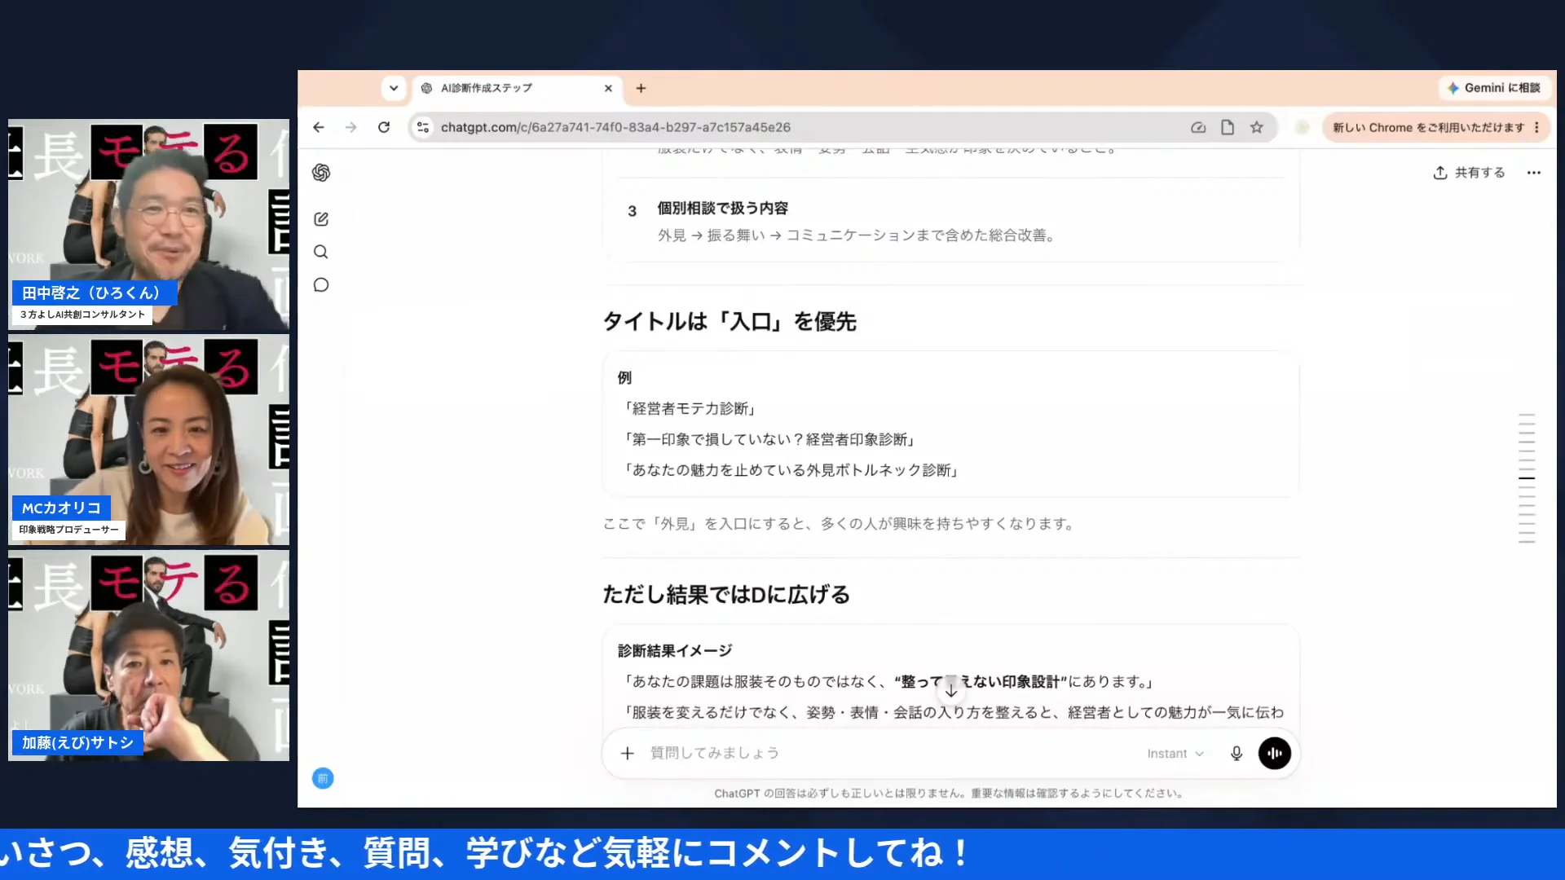
Task: Click the 例 label
Action: click(x=624, y=378)
